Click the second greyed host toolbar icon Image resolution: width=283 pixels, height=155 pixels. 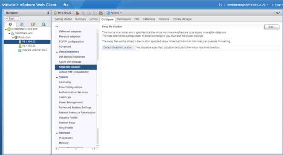click(x=83, y=13)
